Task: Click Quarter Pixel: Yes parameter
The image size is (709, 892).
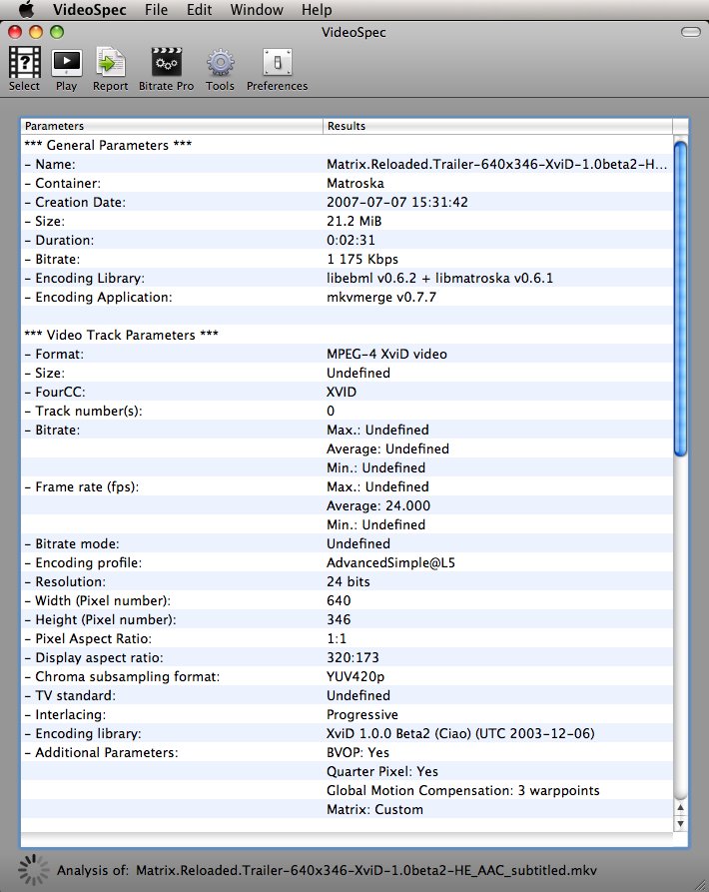Action: pos(382,771)
